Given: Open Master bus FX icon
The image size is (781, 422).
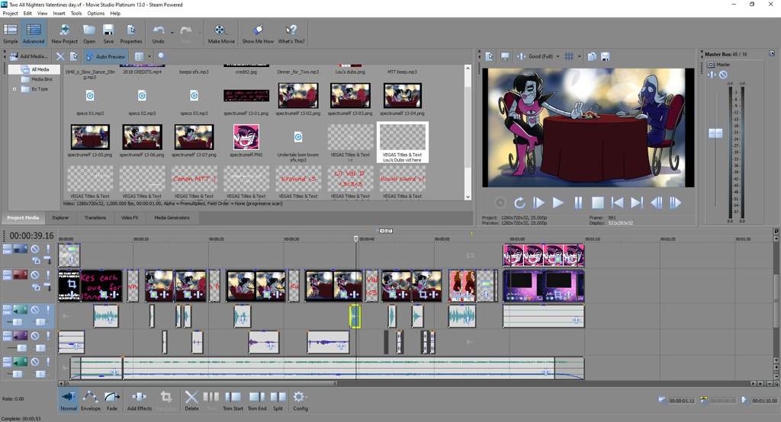Looking at the screenshot, I should pos(712,74).
